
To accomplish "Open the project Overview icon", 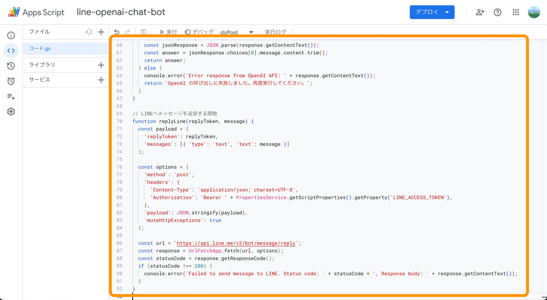I will 11,35.
